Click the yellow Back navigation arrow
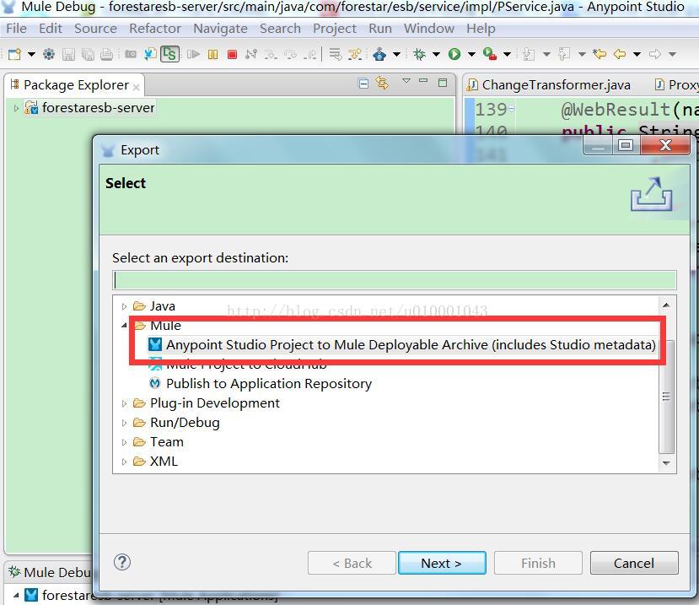 pyautogui.click(x=620, y=55)
